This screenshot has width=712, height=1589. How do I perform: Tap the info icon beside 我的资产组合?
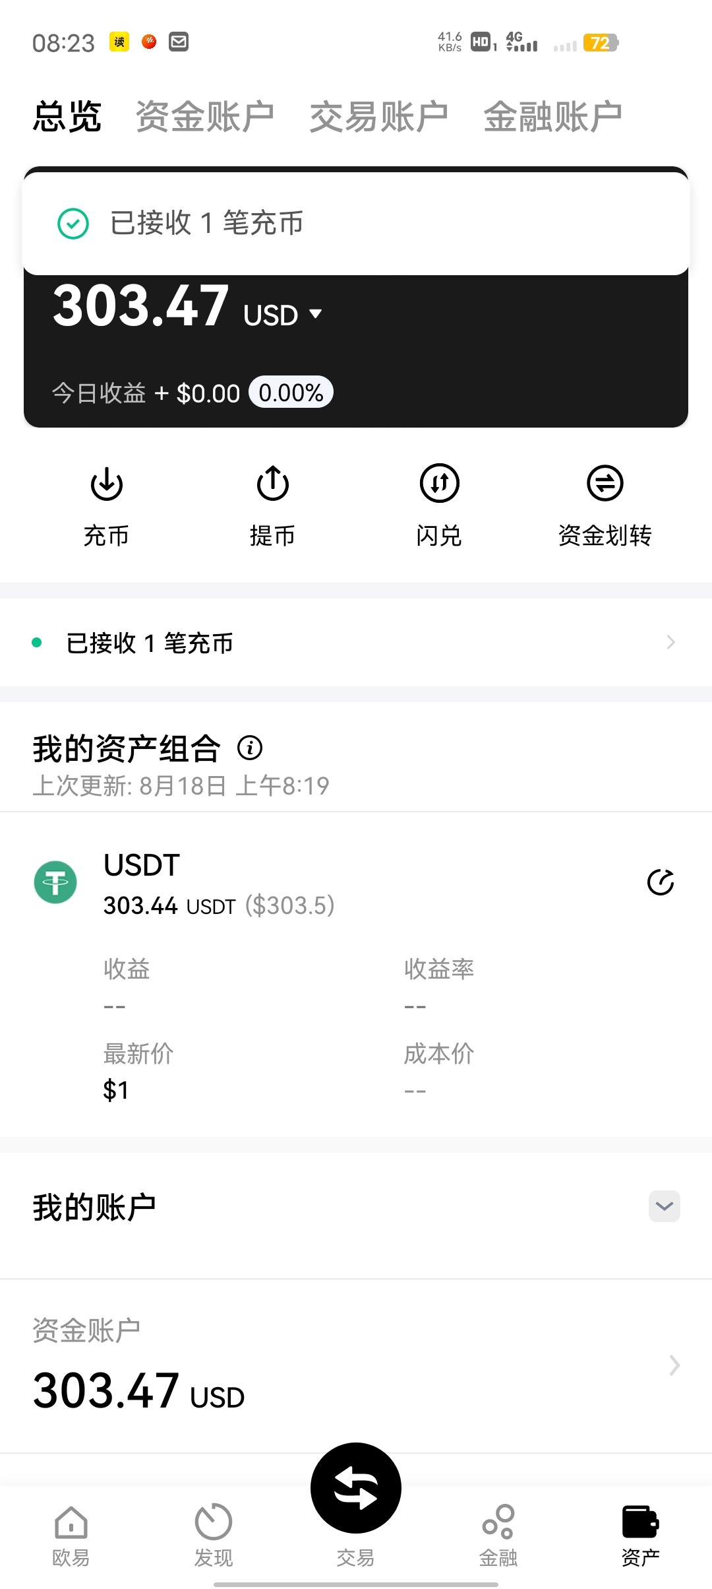click(250, 748)
